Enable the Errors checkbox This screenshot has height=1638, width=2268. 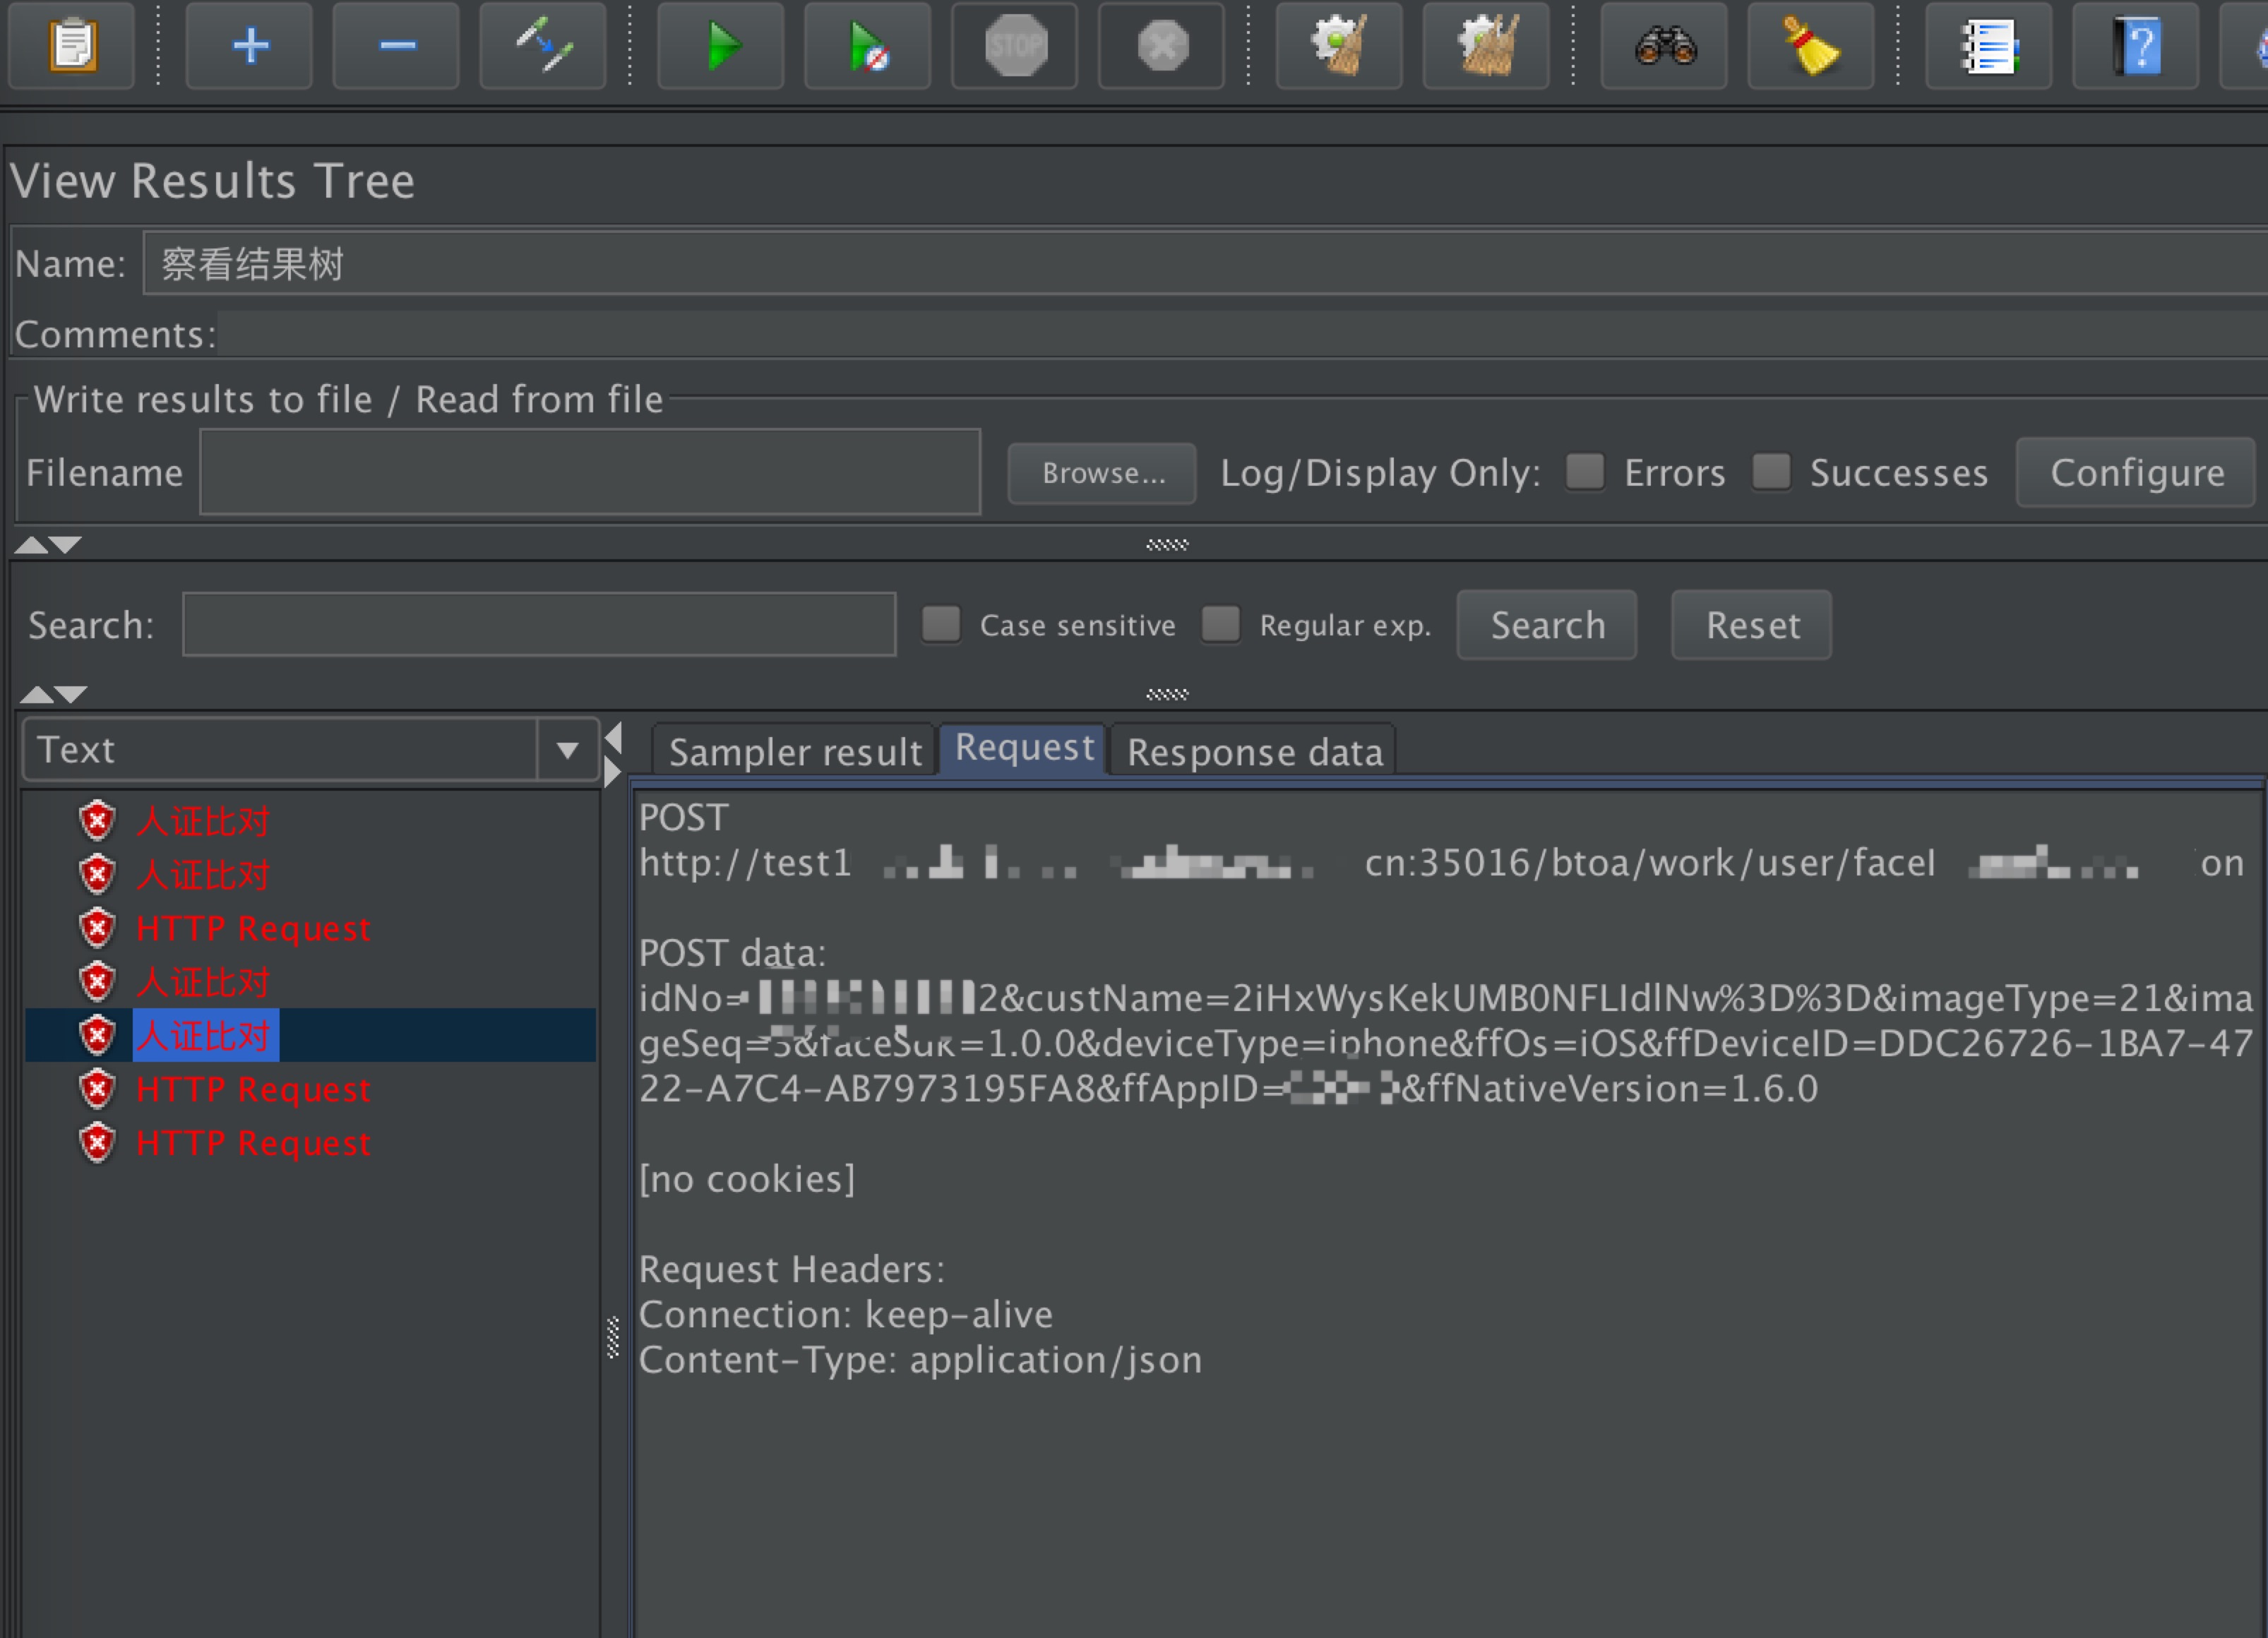click(1585, 472)
